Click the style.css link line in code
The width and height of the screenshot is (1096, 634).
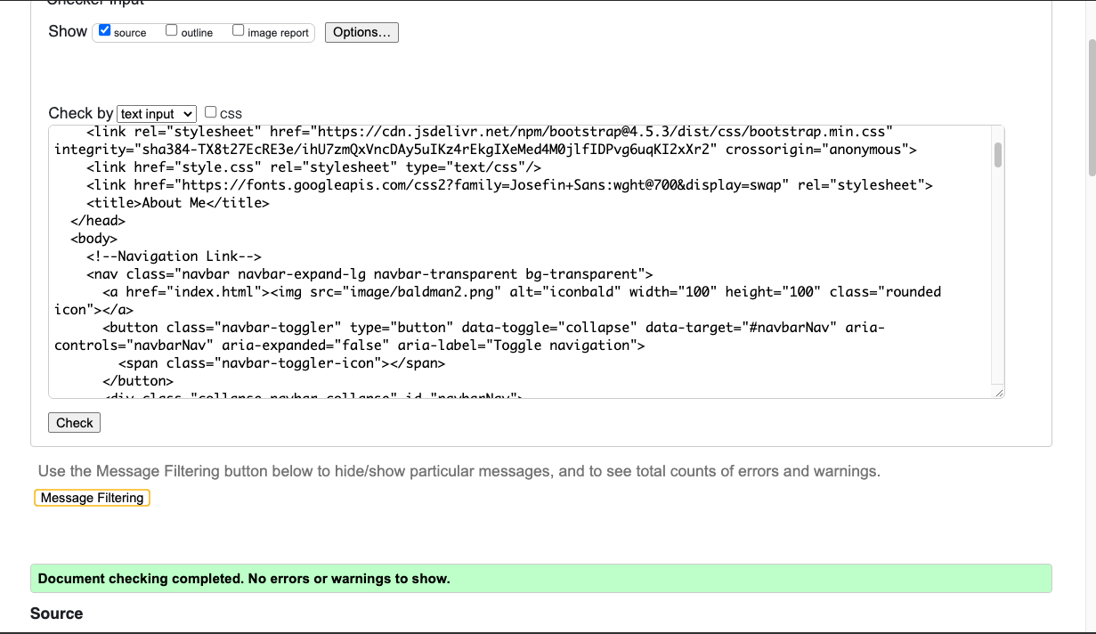click(314, 167)
